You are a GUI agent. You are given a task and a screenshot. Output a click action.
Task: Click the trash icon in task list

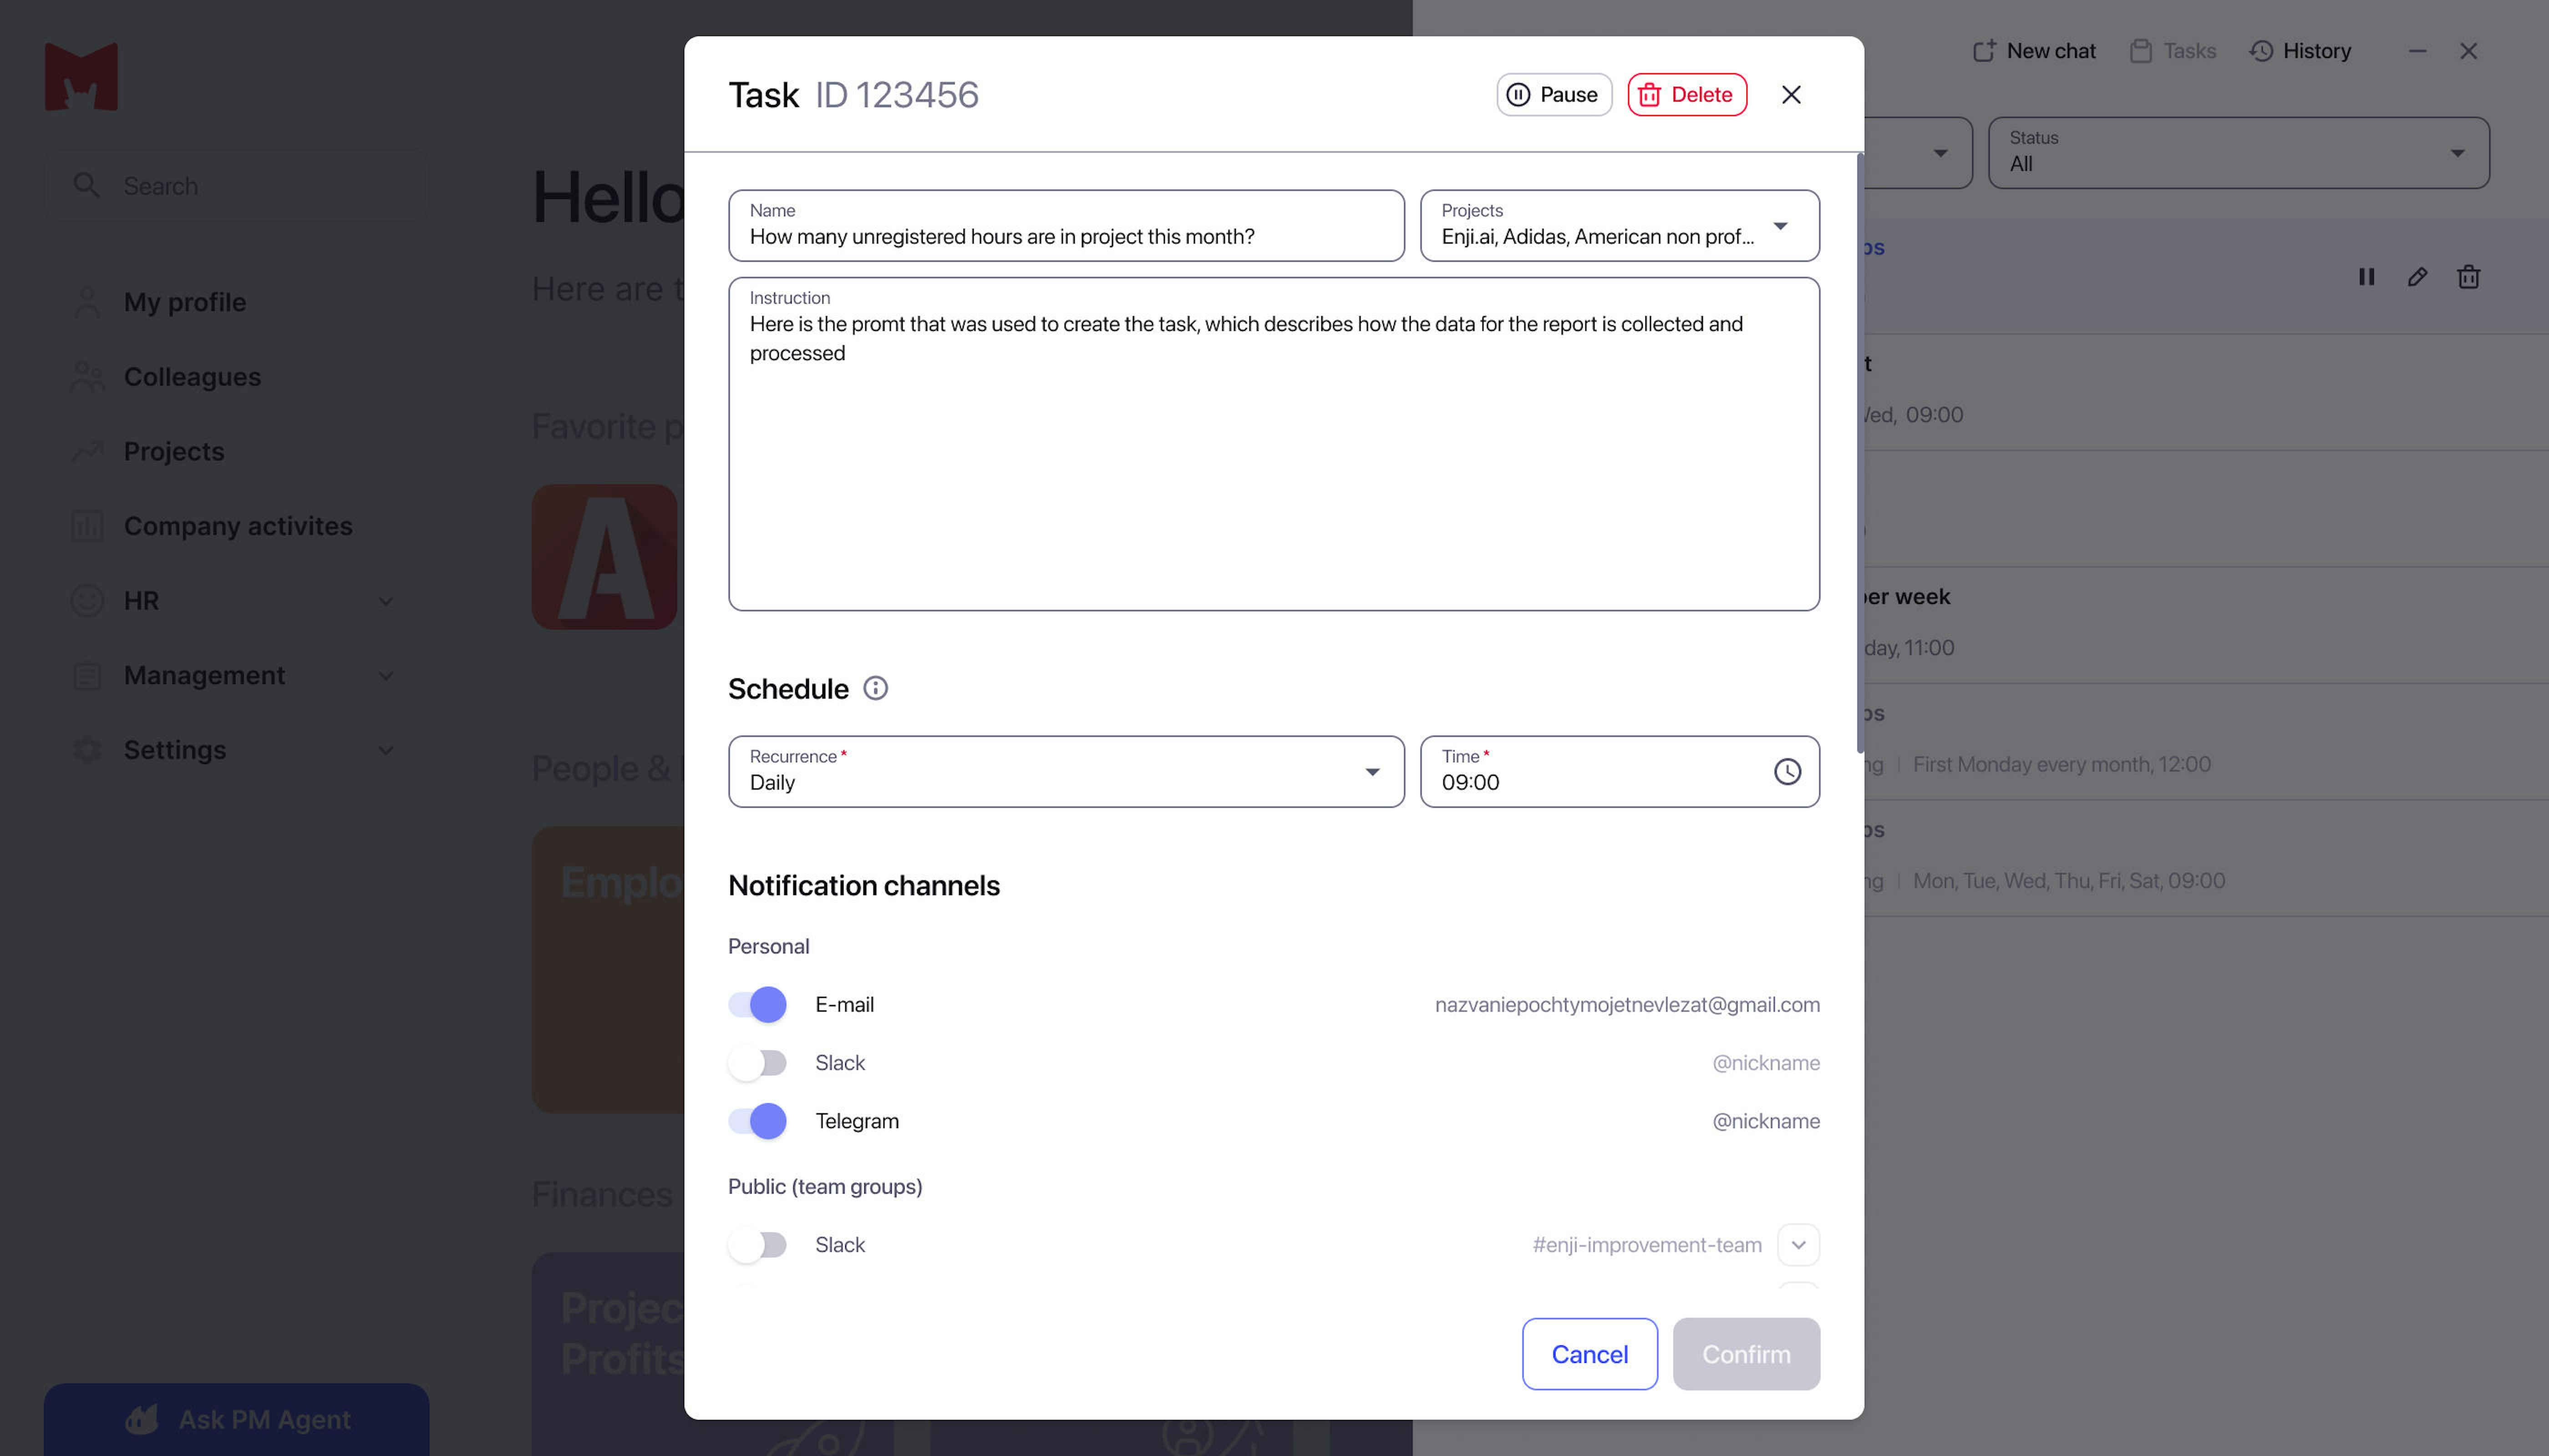pyautogui.click(x=2468, y=277)
